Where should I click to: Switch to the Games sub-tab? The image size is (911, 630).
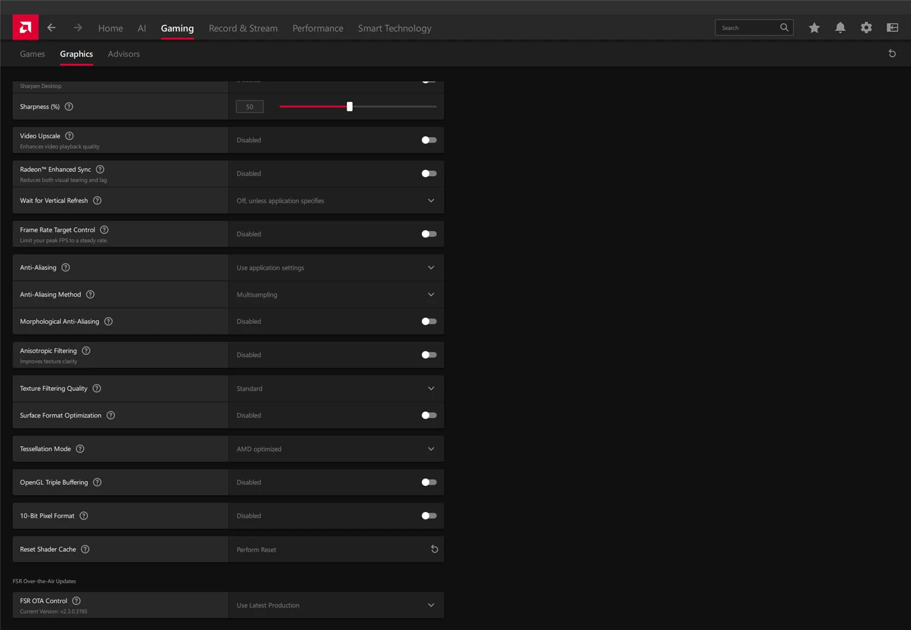point(33,54)
